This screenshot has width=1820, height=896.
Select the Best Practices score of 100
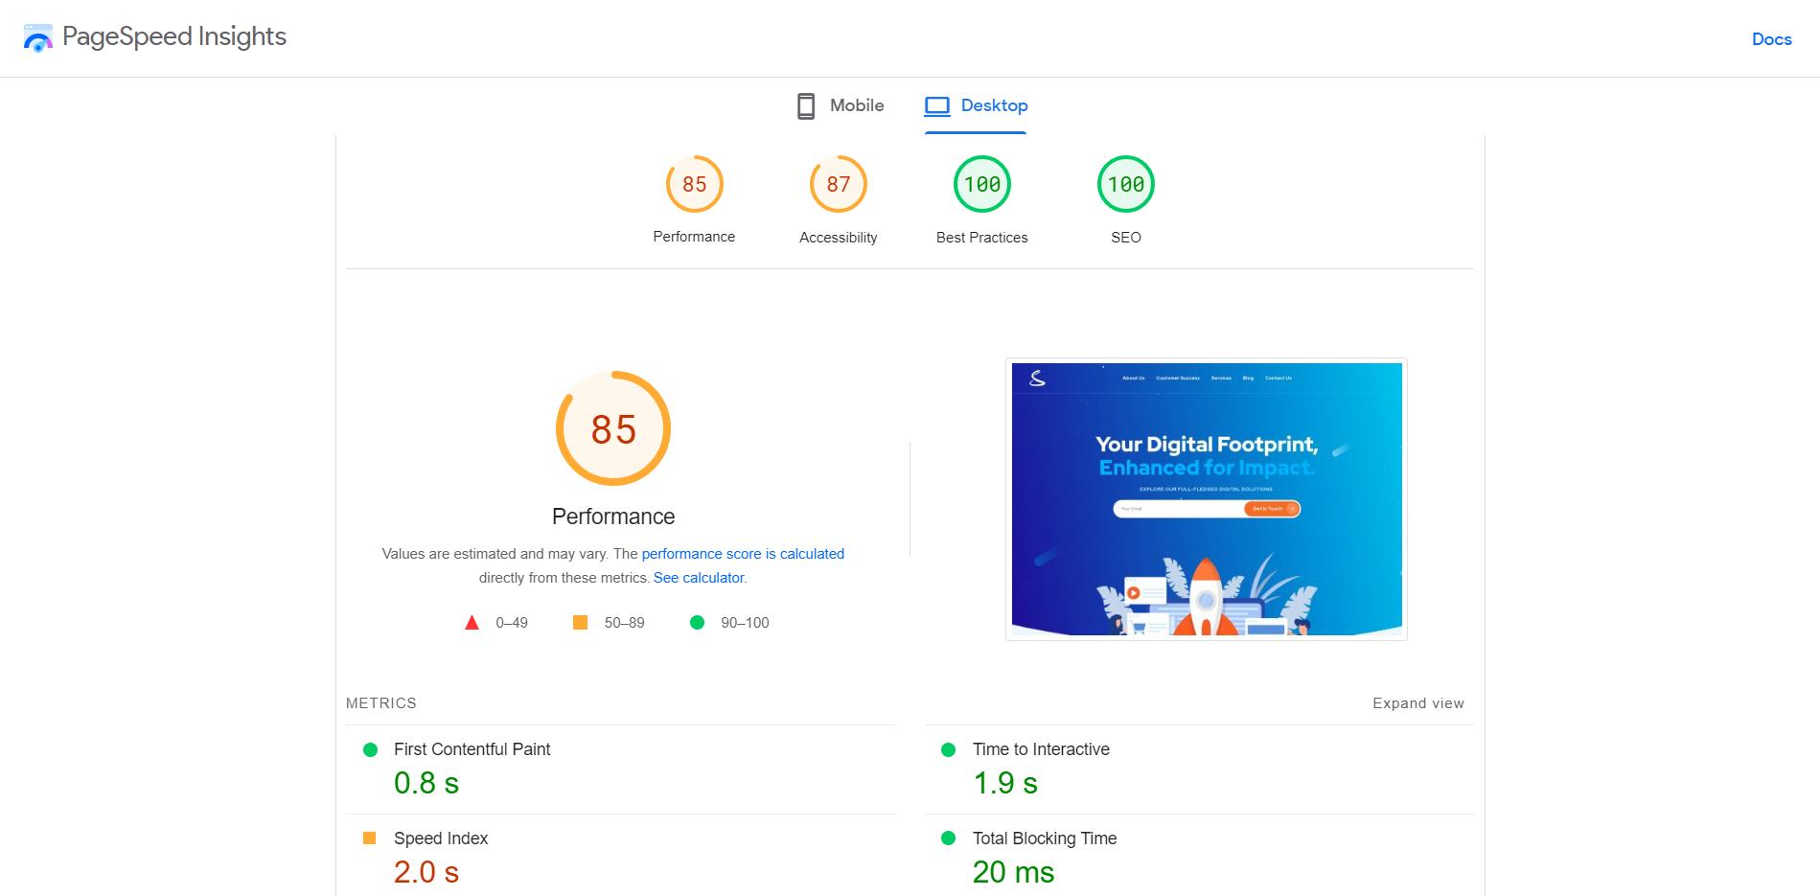tap(981, 184)
